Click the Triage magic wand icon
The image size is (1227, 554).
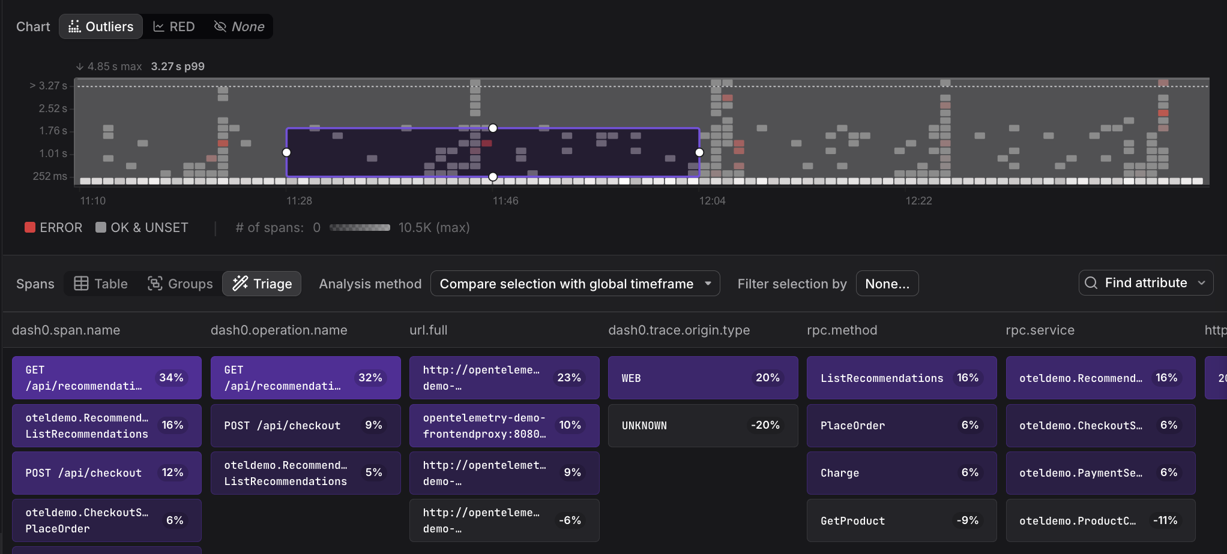click(x=240, y=284)
